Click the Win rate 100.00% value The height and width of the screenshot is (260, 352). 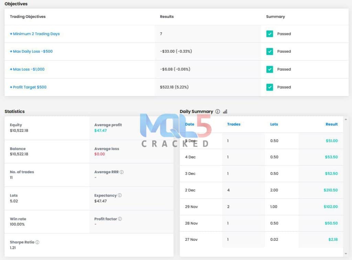[17, 224]
